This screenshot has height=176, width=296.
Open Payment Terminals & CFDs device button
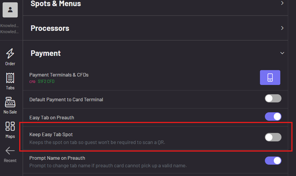click(270, 77)
